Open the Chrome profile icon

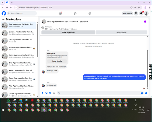[145, 8]
